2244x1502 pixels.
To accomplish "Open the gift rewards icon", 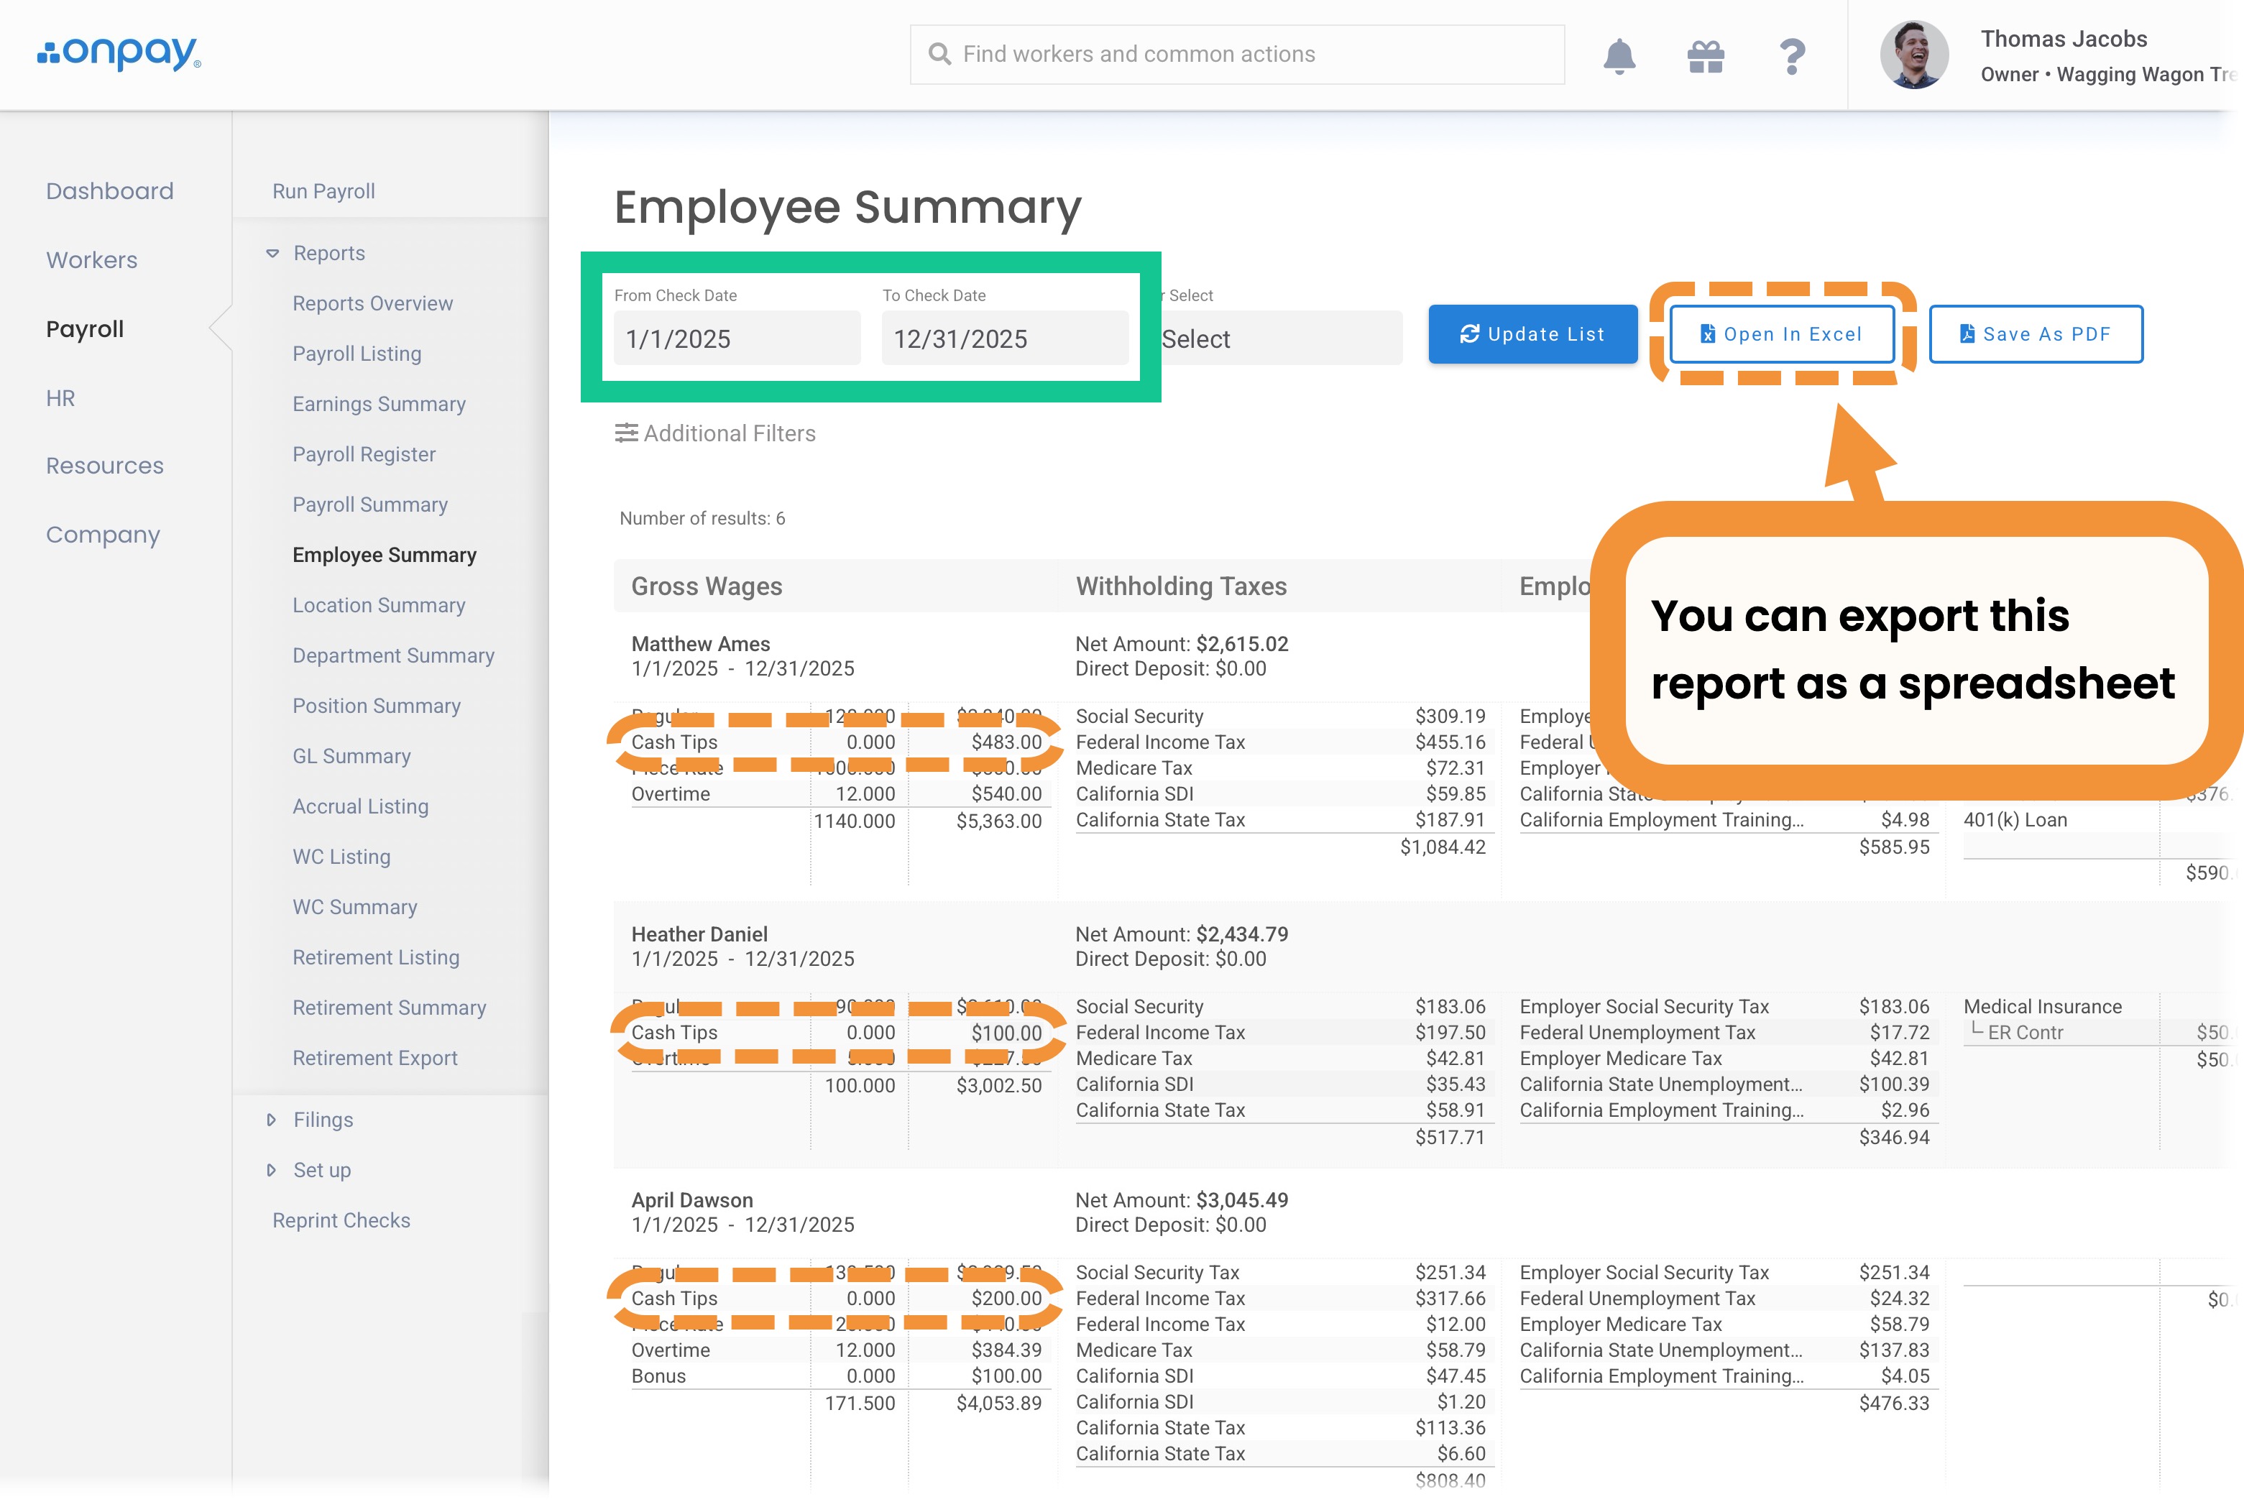I will [1706, 55].
